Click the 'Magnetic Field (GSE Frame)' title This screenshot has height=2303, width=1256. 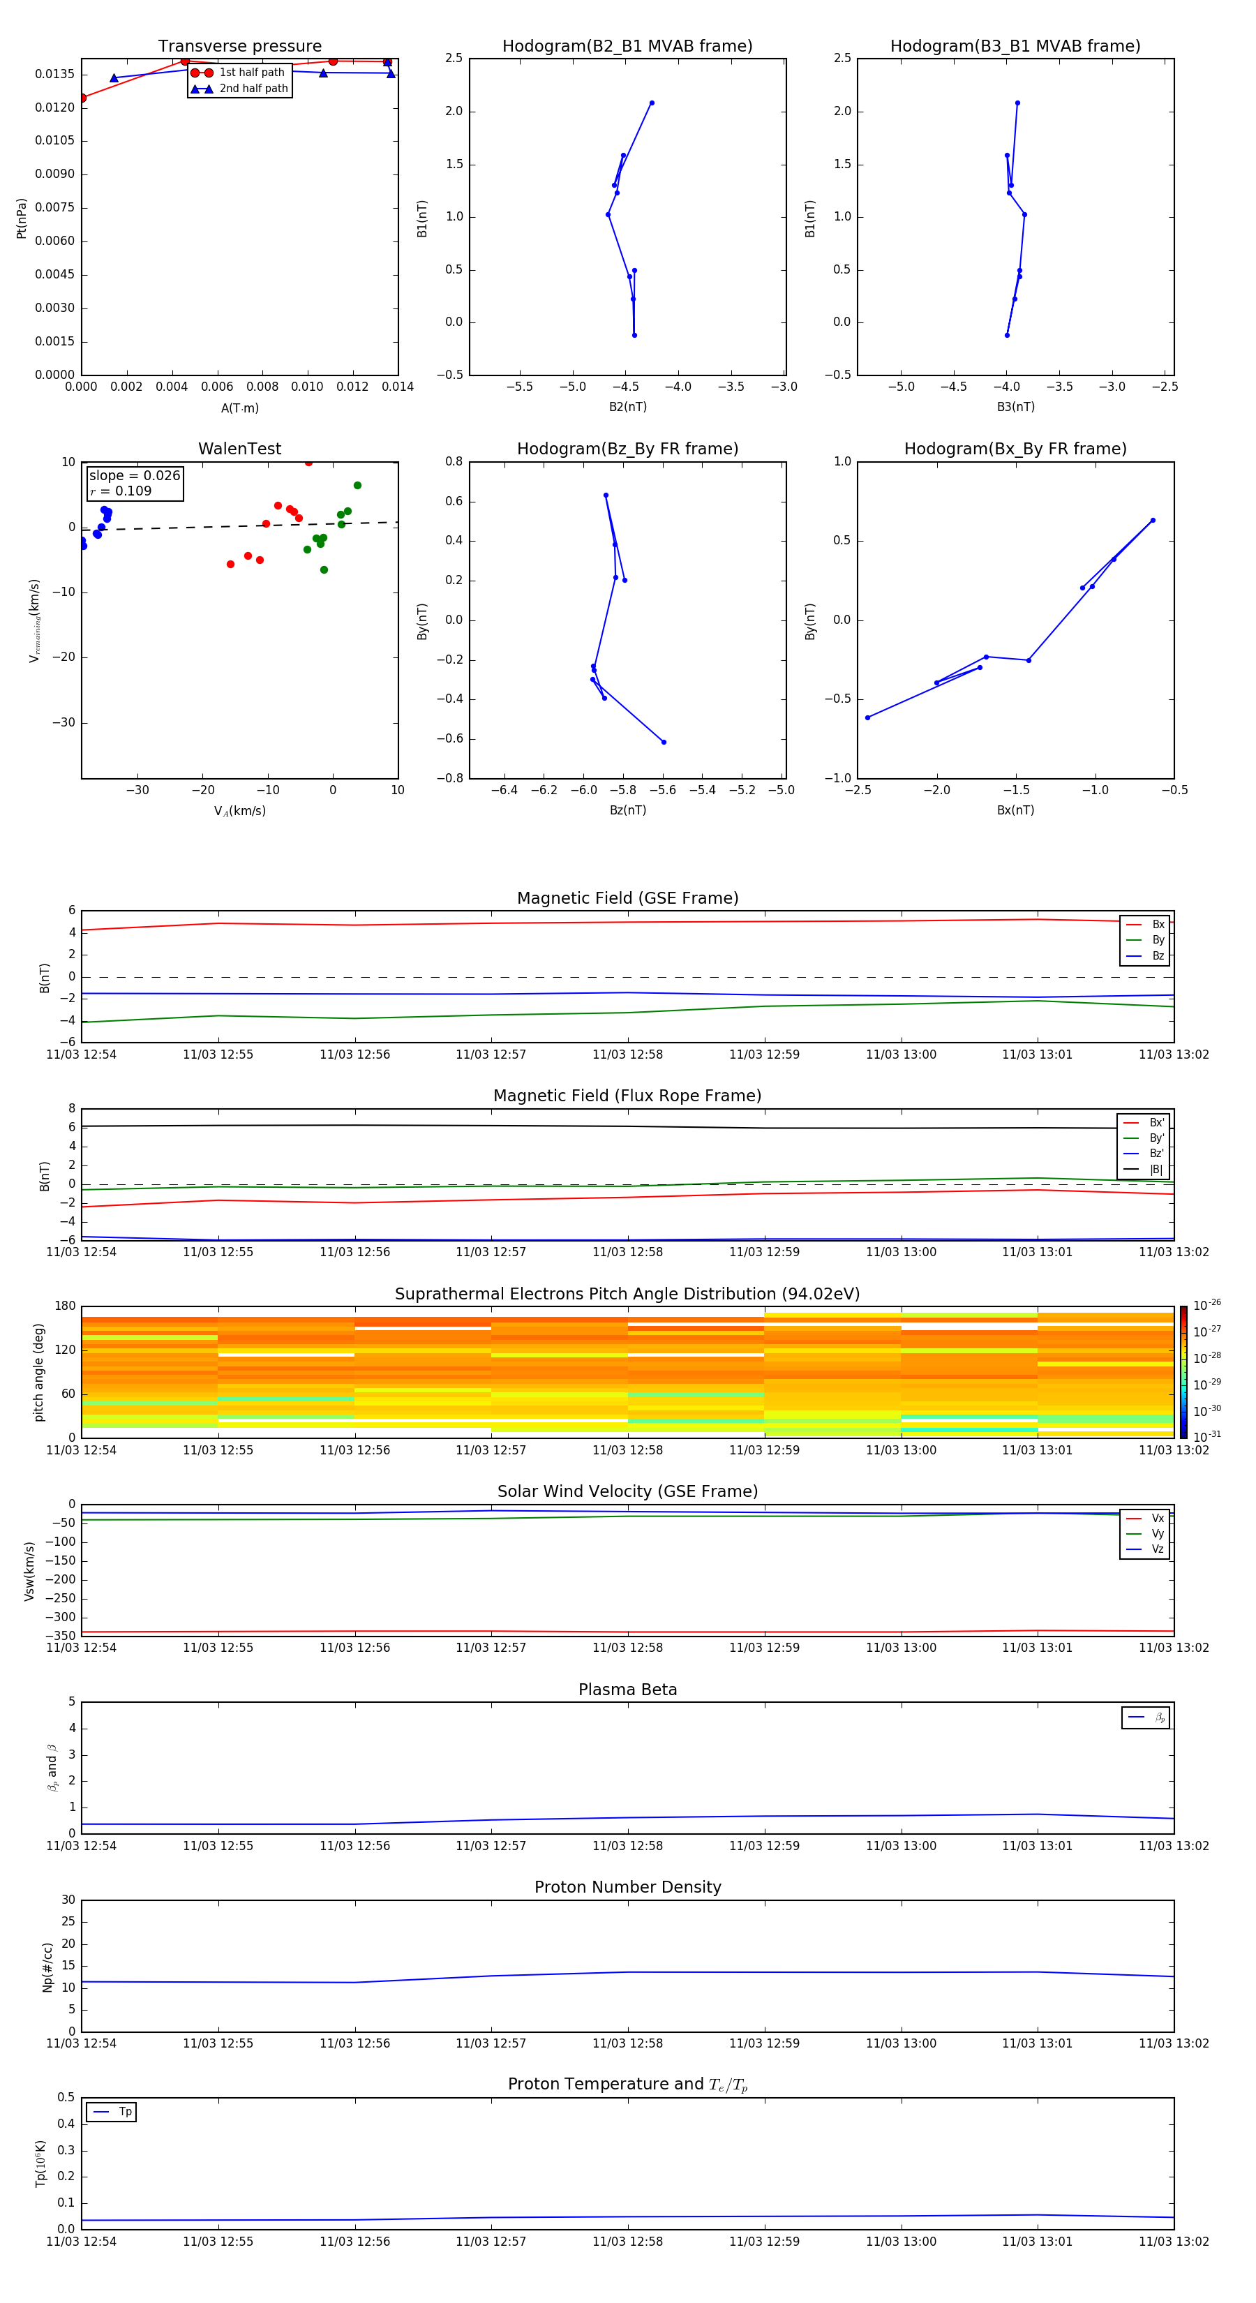pos(627,898)
